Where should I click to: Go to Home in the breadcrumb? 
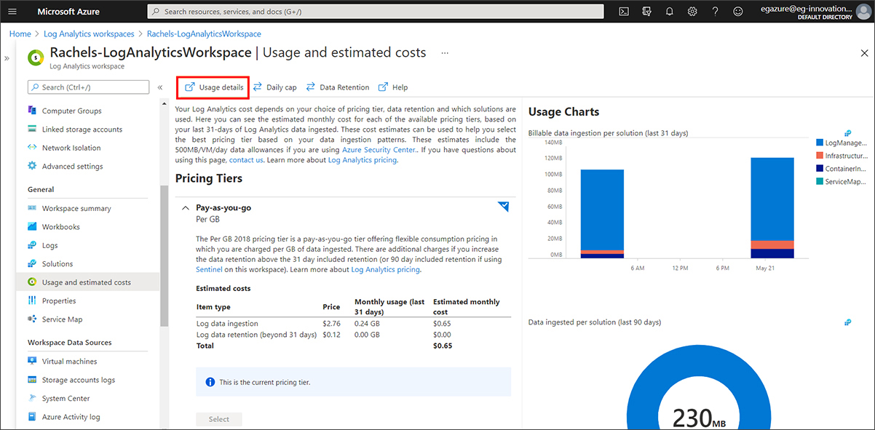[x=20, y=34]
